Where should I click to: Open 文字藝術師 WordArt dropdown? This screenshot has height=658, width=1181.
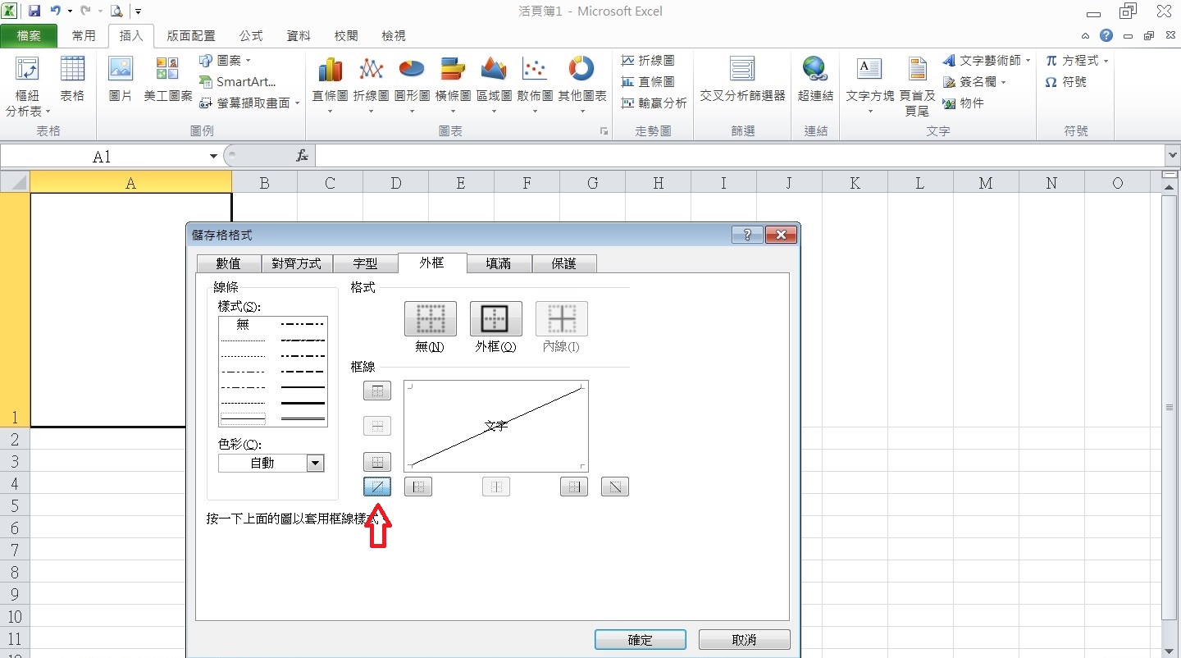[x=987, y=60]
